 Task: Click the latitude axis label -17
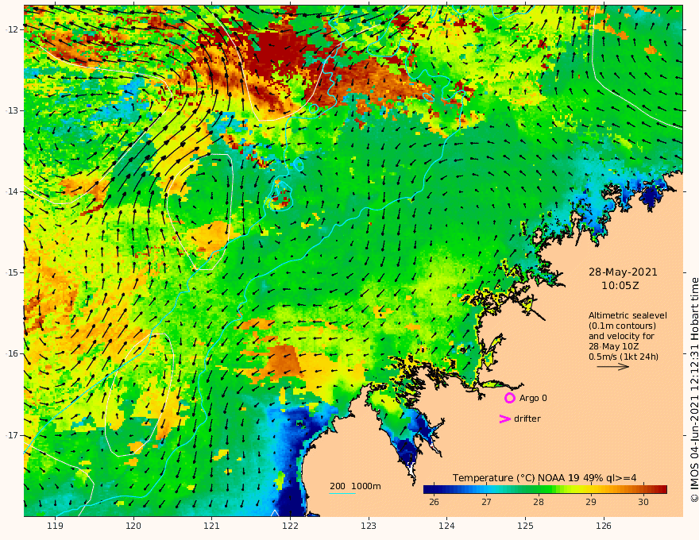point(12,435)
